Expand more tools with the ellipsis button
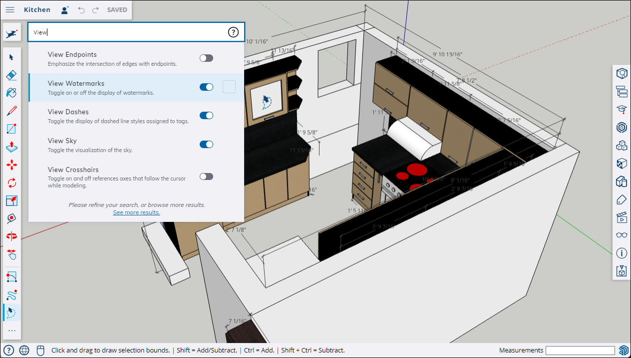This screenshot has width=631, height=358. point(12,331)
